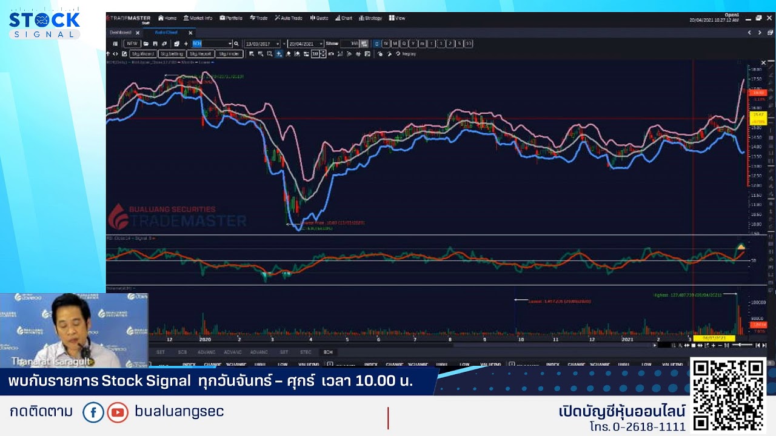776x436 pixels.
Task: Open the Market Info menu
Action: point(198,18)
